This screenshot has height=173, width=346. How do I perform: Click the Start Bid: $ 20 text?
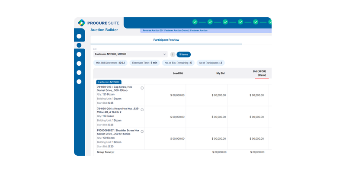pos(105,147)
